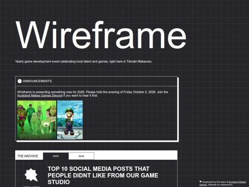Screen dimensions: 249x187
Task: Click THE ARCHIVE label
Action: [x=28, y=156]
